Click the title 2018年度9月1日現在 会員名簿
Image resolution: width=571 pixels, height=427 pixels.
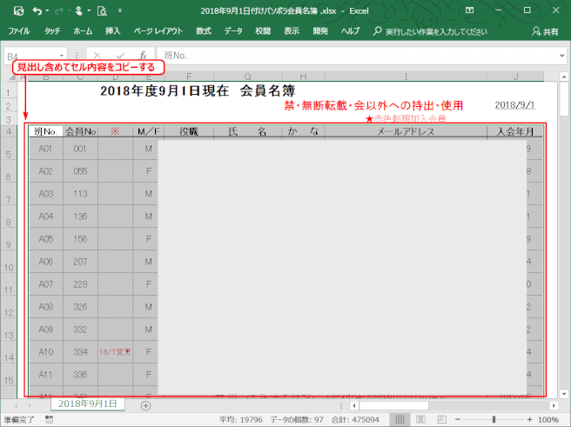[198, 90]
